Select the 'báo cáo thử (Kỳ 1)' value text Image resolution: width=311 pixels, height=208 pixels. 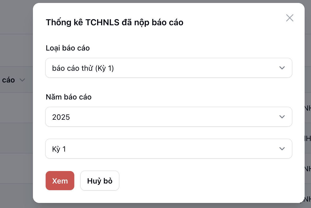pos(83,68)
